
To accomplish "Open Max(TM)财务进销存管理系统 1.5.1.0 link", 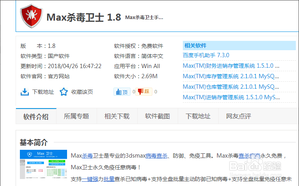I will point(231,66).
